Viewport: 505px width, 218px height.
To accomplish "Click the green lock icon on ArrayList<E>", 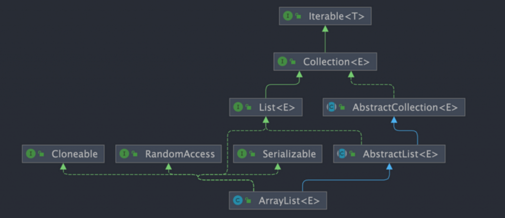I will click(248, 201).
